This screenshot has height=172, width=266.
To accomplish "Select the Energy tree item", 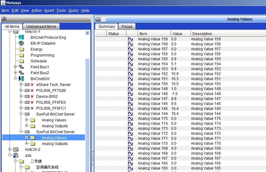I will (x=37, y=49).
